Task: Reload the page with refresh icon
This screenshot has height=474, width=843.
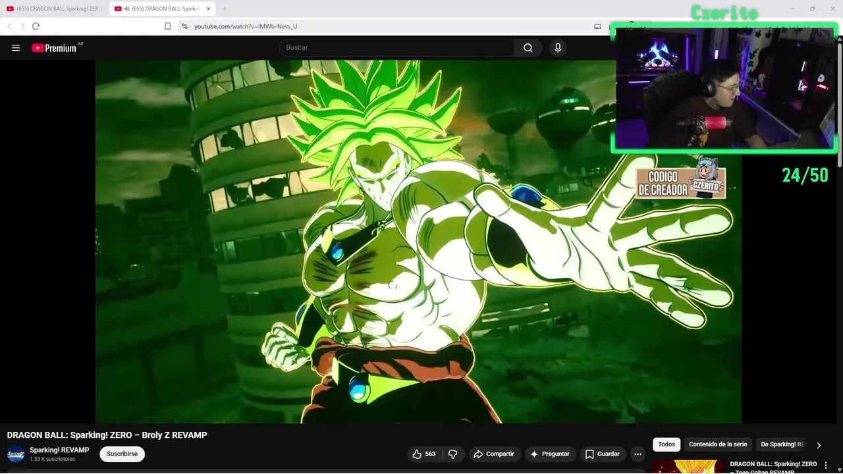Action: click(36, 26)
